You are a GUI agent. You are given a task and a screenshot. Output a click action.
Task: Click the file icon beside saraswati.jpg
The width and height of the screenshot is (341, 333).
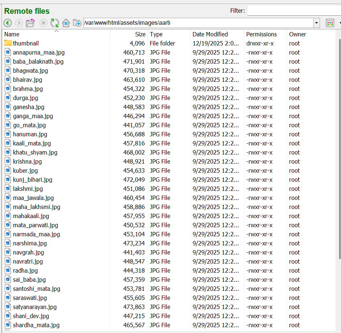coord(8,298)
